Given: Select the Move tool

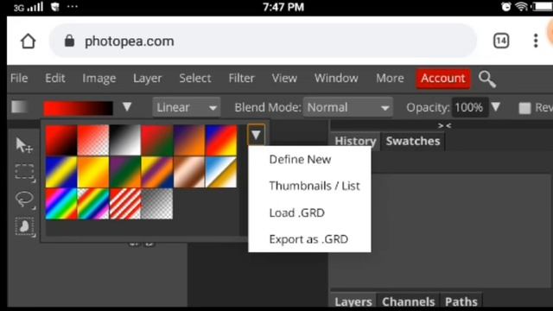Looking at the screenshot, I should [x=24, y=145].
